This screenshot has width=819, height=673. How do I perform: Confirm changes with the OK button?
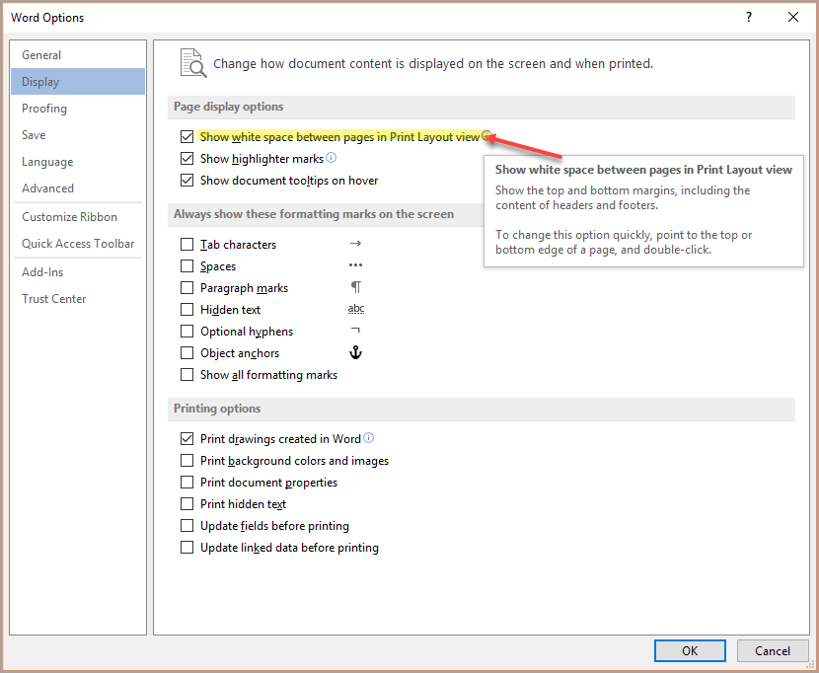coord(690,650)
